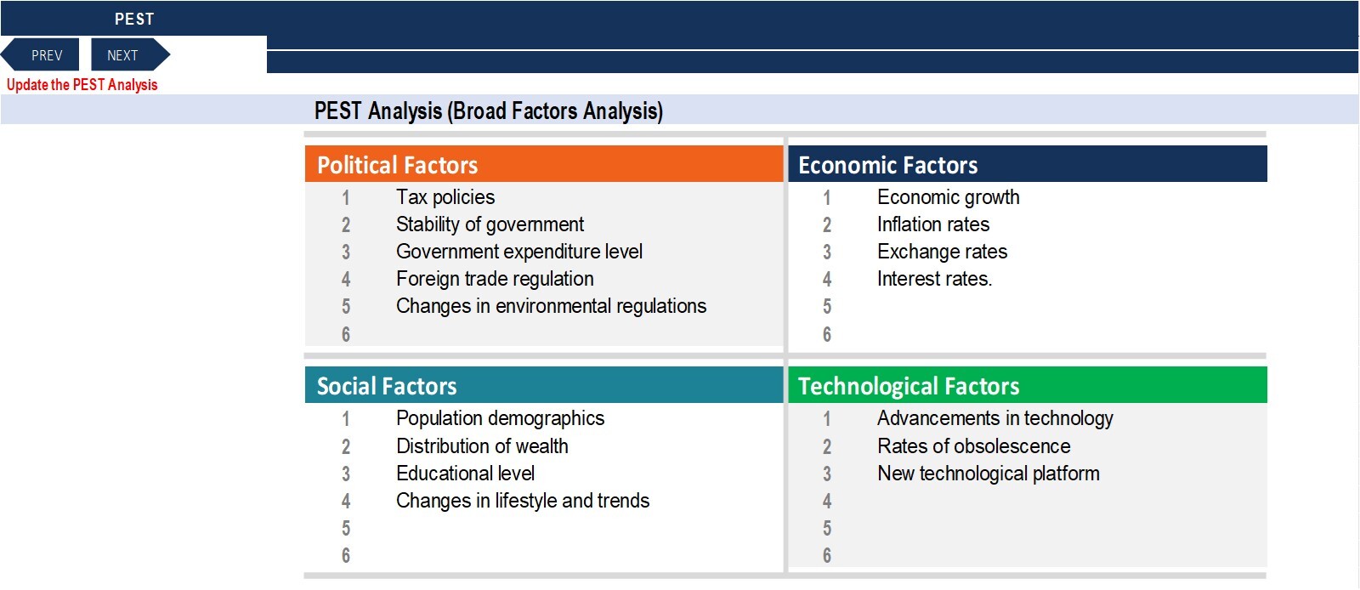Select the PEST Analysis (Broad Factors Analysis) title

489,111
